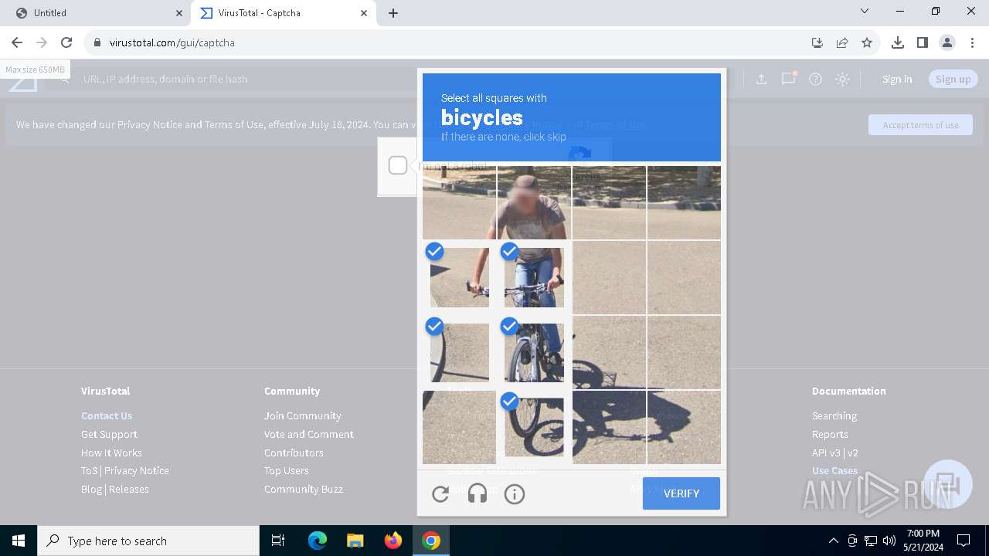Click the Sign up button
This screenshot has height=556, width=989.
tap(953, 79)
